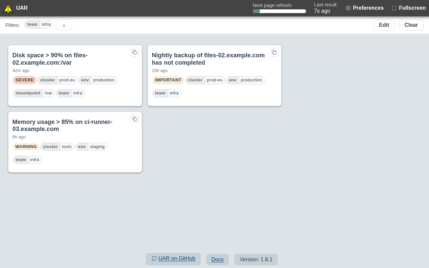Viewport: 429px width, 268px height.
Task: Open the Memory usage > 85% alert title
Action: (62, 126)
